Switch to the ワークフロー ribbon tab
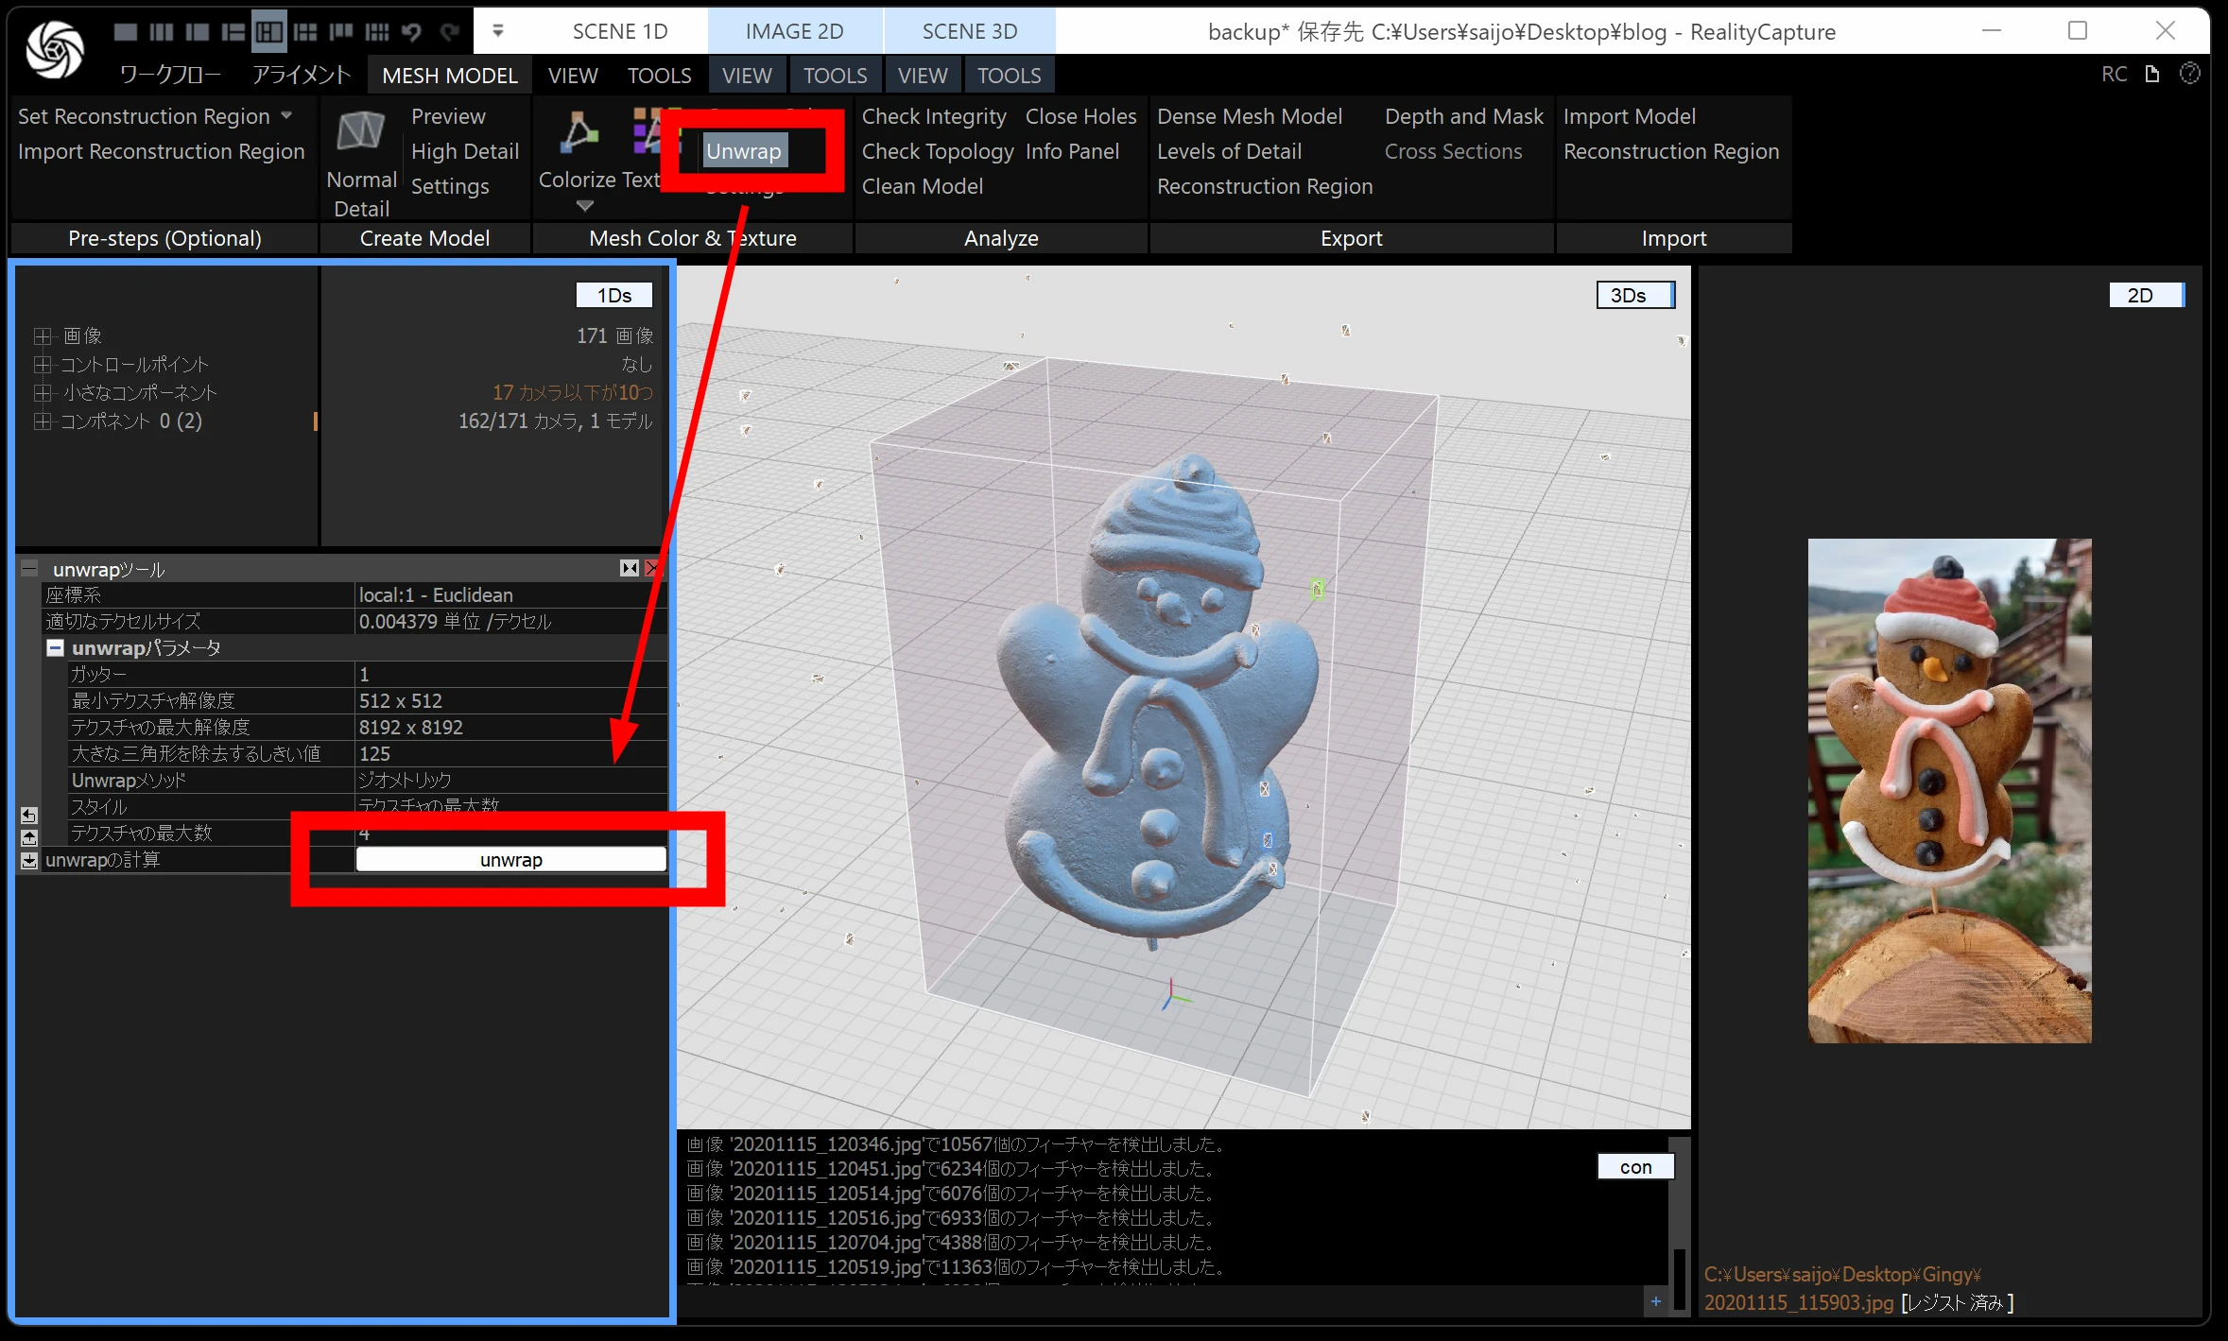This screenshot has width=2228, height=1341. tap(170, 75)
